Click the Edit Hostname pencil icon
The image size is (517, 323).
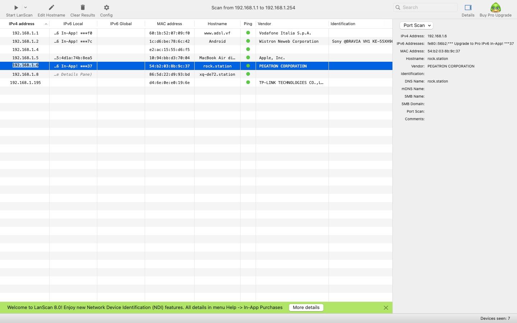point(51,8)
